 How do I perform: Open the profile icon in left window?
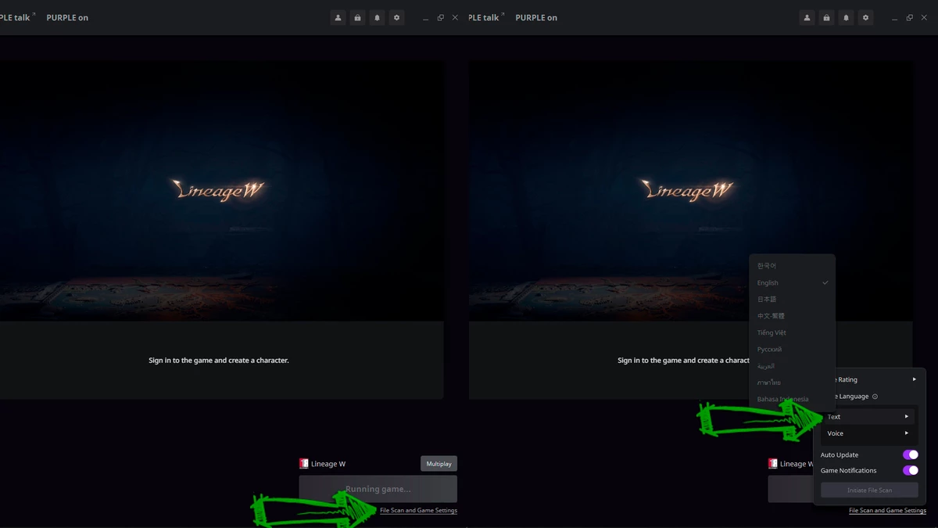point(338,17)
